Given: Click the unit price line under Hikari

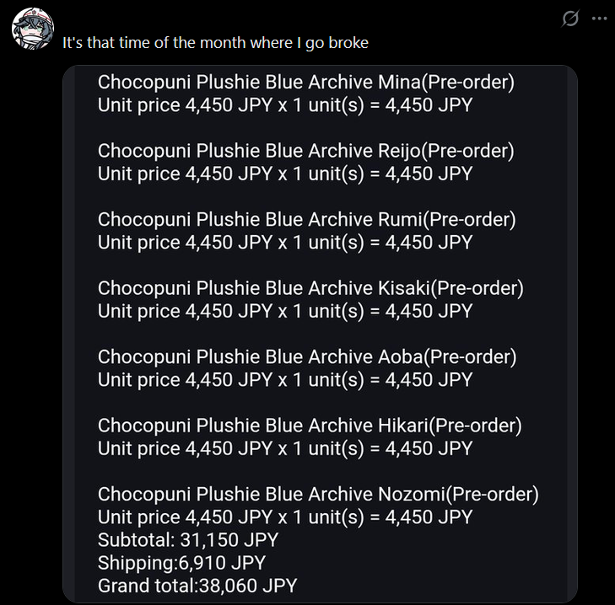Looking at the screenshot, I should (x=285, y=448).
